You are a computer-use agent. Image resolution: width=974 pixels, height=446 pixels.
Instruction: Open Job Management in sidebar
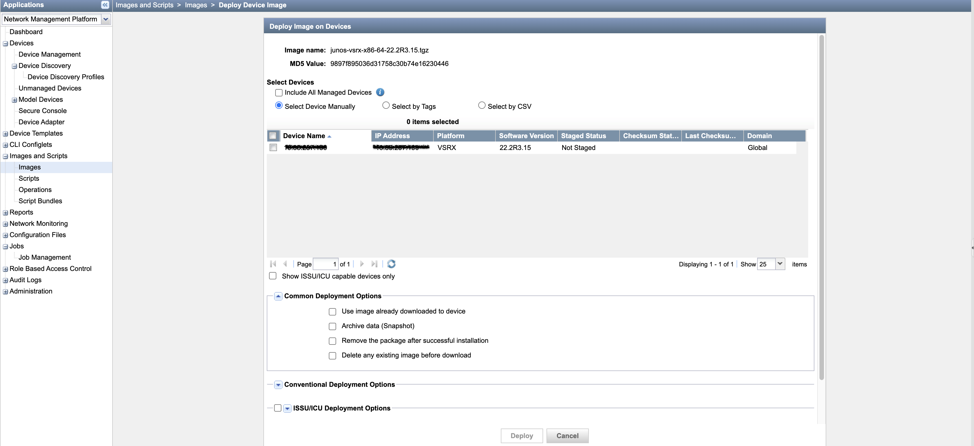click(45, 257)
